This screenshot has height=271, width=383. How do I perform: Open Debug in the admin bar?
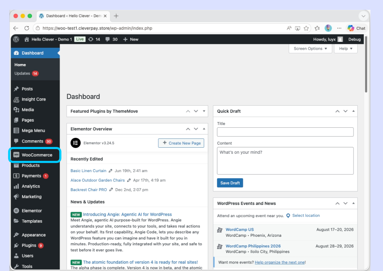(355, 39)
